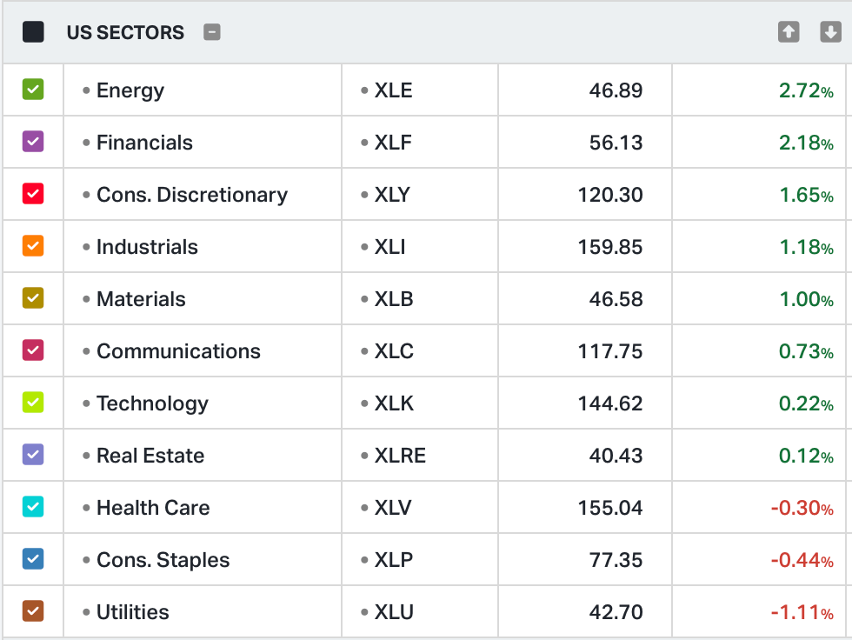Viewport: 852px width, 640px height.
Task: Click the move section down arrow icon
Action: click(830, 32)
